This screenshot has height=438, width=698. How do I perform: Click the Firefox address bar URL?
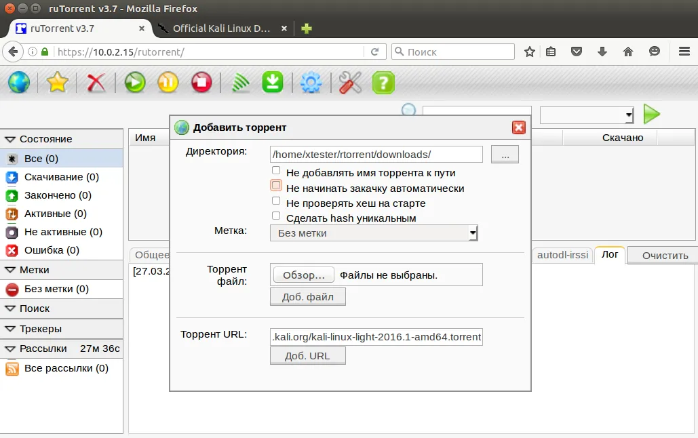click(x=209, y=52)
